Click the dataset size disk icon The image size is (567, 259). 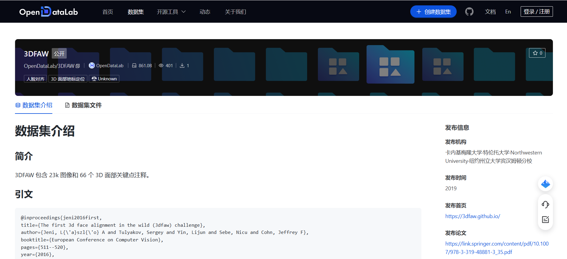click(134, 65)
